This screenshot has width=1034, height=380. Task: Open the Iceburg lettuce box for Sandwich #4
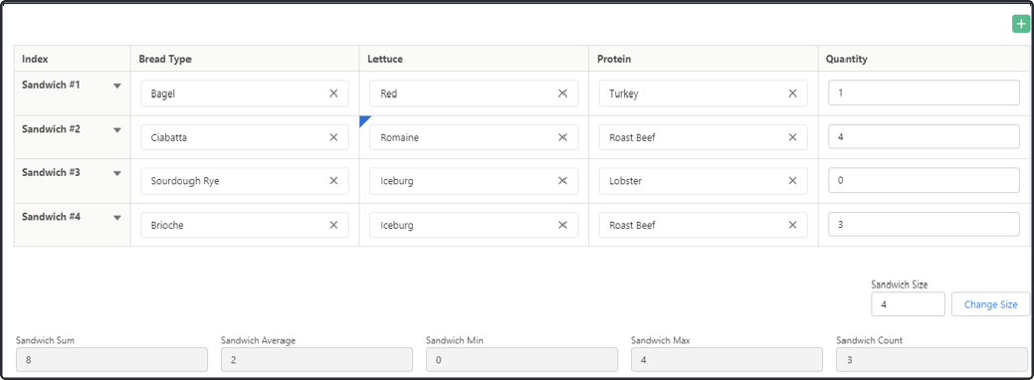pos(474,225)
